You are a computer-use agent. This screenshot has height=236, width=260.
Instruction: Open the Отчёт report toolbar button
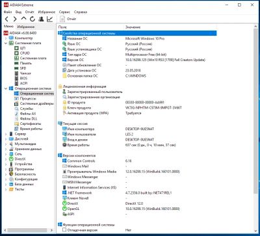[x=68, y=19]
